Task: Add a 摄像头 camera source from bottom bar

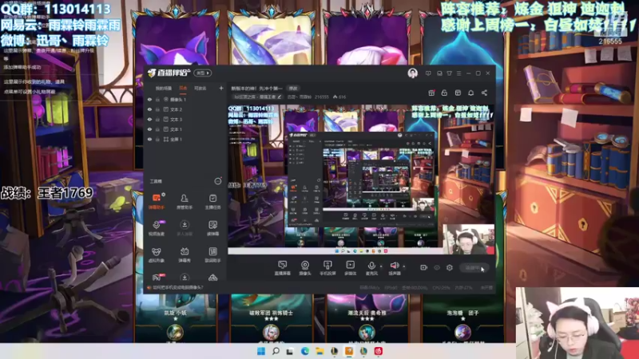Action: tap(305, 268)
